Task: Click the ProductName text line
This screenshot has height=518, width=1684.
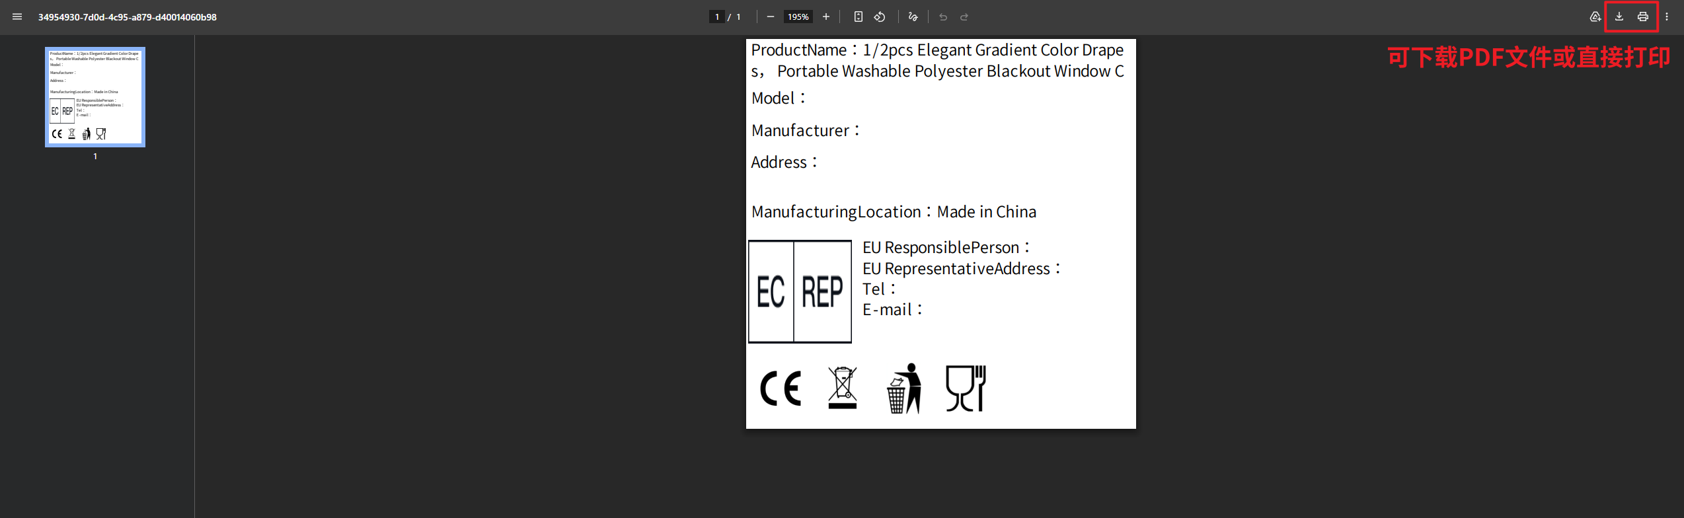Action: pyautogui.click(x=937, y=50)
